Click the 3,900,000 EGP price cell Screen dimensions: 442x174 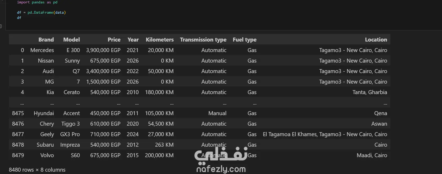pyautogui.click(x=103, y=50)
